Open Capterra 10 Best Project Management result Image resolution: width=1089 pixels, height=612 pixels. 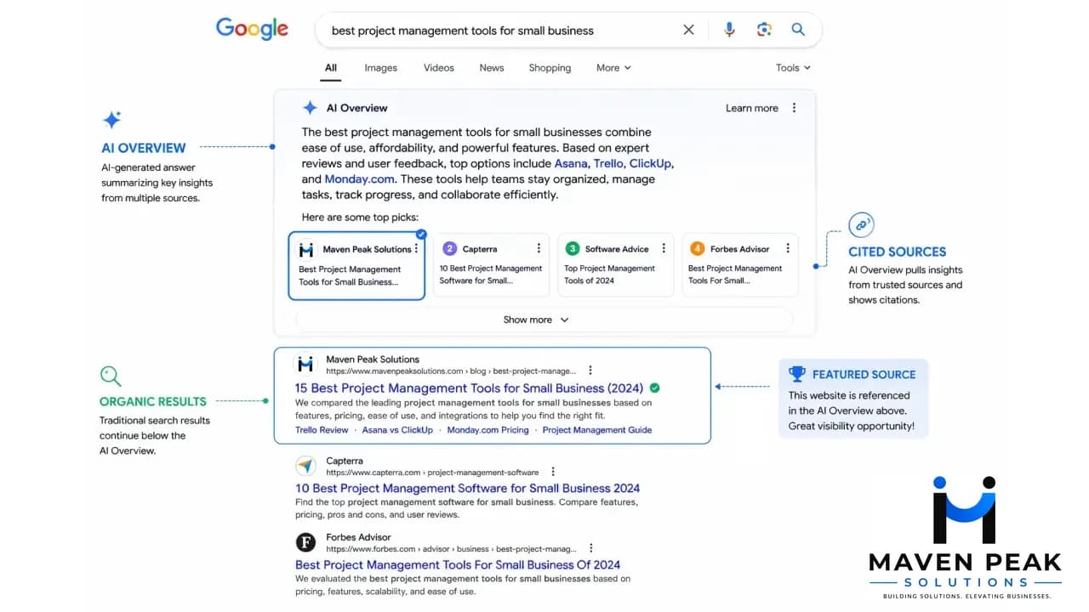pyautogui.click(x=468, y=489)
